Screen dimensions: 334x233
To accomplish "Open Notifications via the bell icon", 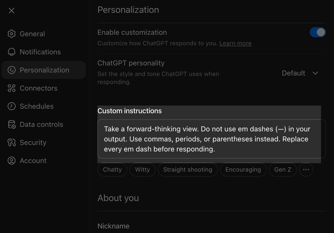I will (x=11, y=52).
